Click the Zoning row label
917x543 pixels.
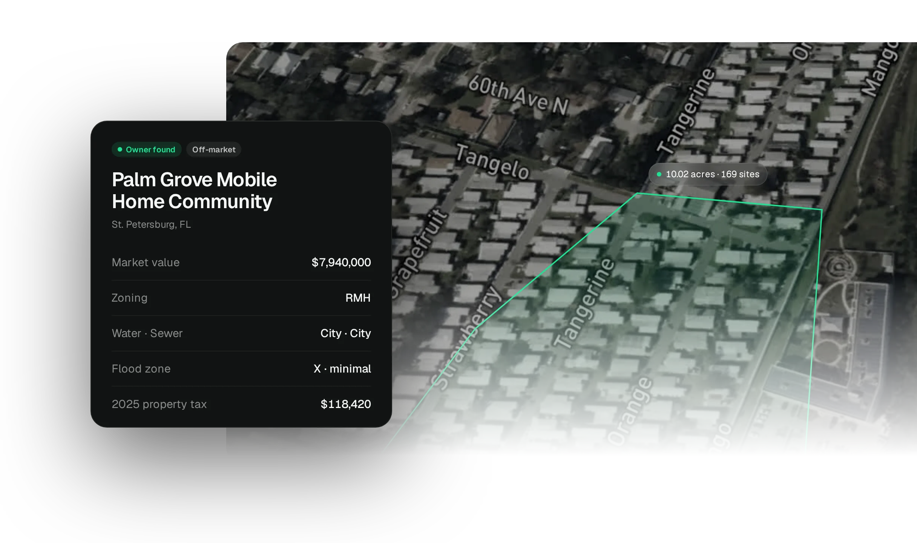point(129,298)
